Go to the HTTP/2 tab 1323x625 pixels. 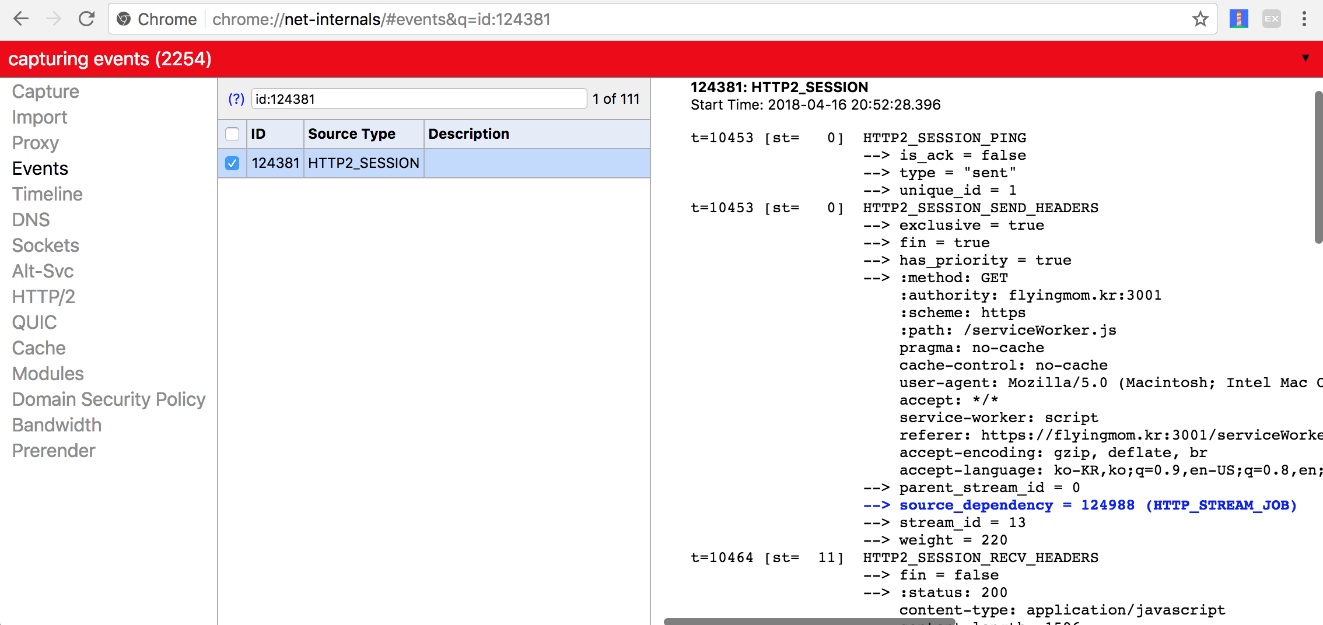coord(44,297)
